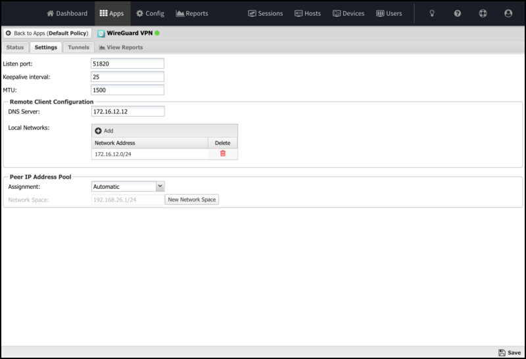Image resolution: width=526 pixels, height=359 pixels.
Task: Click the green WireGuard status indicator
Action: tap(157, 33)
